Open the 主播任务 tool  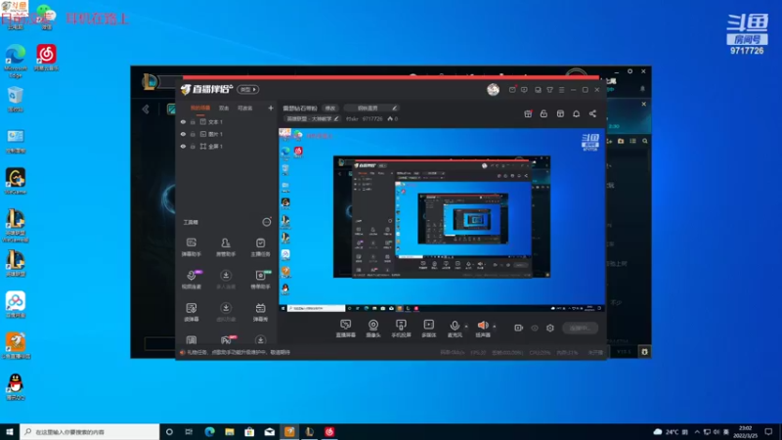tap(260, 247)
